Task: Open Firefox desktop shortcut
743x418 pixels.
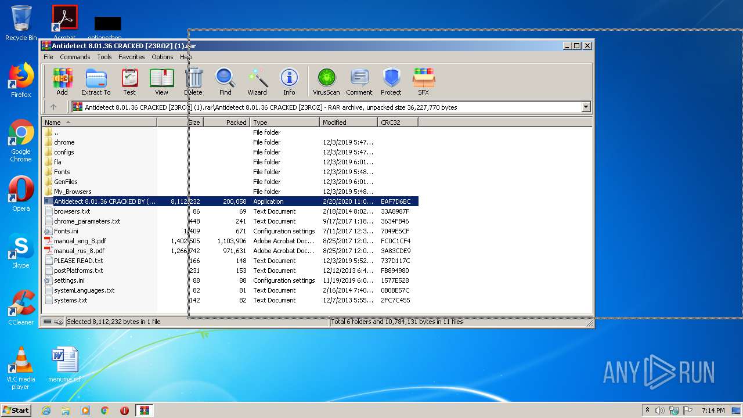Action: coord(21,80)
